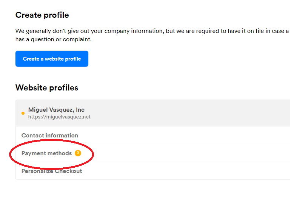The height and width of the screenshot is (198, 291).
Task: Select the Personalize Checkout section
Action: 52,171
